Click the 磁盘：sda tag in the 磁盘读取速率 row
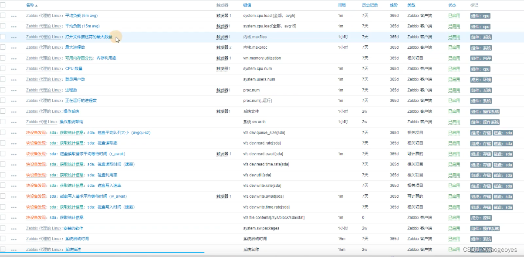Screen dimensions: 524x257 coord(503,143)
